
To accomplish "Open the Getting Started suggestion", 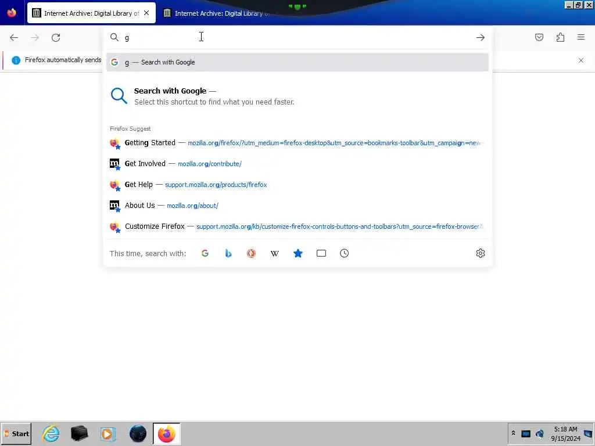I will [x=297, y=143].
